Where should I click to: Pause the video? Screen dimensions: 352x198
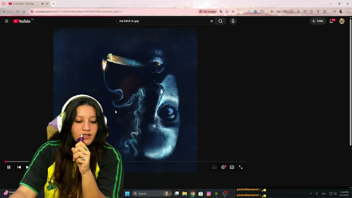[9, 167]
